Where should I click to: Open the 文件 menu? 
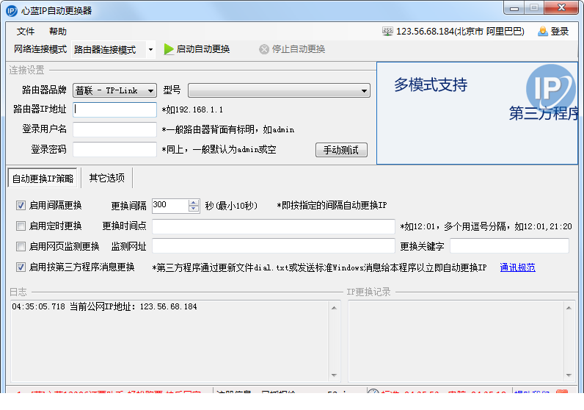[x=26, y=32]
